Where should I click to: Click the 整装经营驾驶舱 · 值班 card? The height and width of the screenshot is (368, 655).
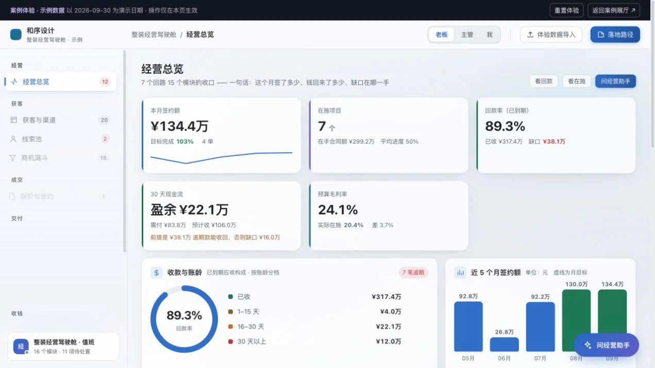[63, 346]
